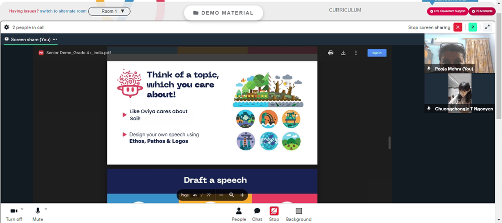Open the Room 1 dropdown

[109, 11]
